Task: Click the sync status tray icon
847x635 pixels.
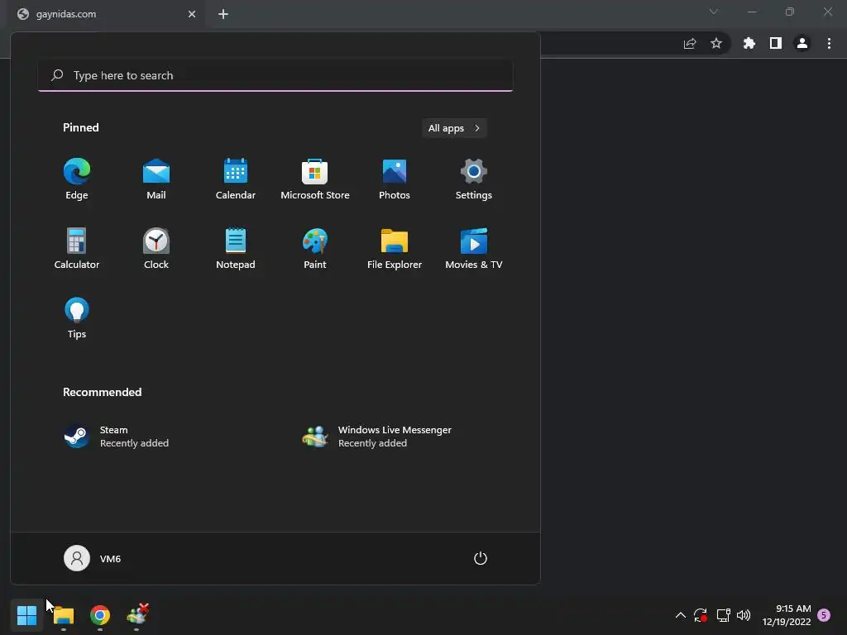Action: (701, 615)
